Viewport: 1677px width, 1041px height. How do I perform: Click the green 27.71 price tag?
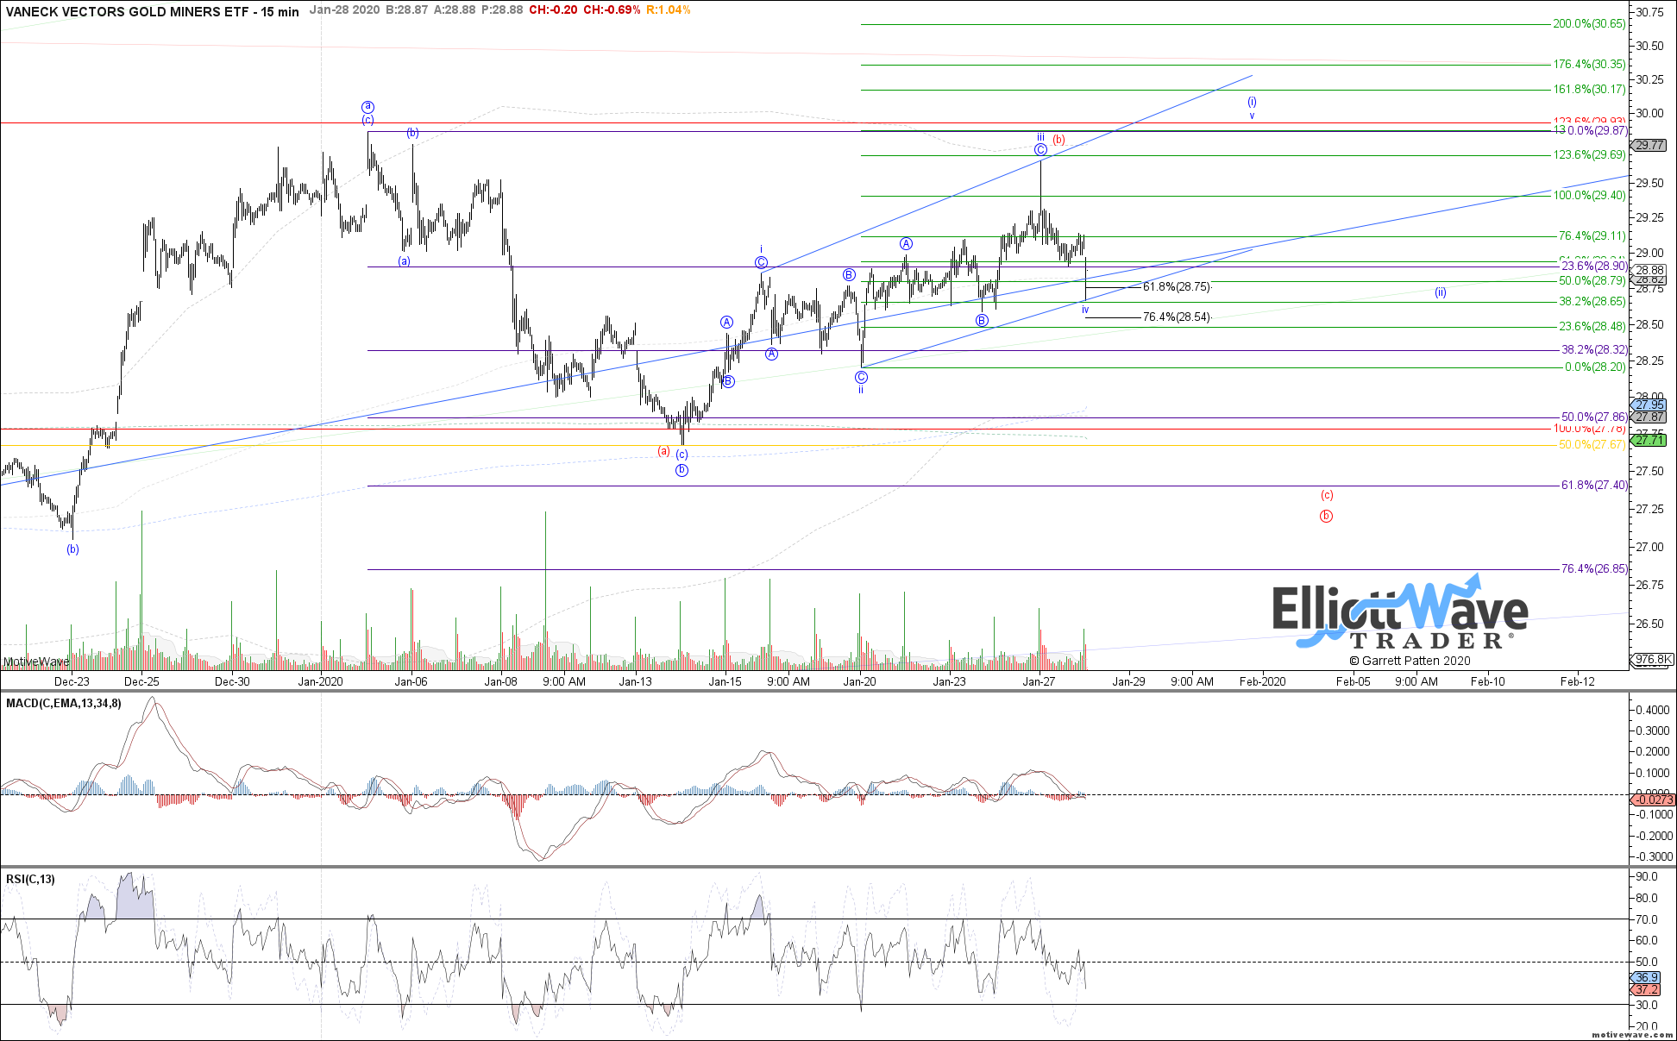tap(1649, 440)
